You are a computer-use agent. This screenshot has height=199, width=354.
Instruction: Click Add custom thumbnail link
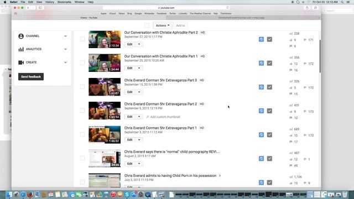coord(163,117)
